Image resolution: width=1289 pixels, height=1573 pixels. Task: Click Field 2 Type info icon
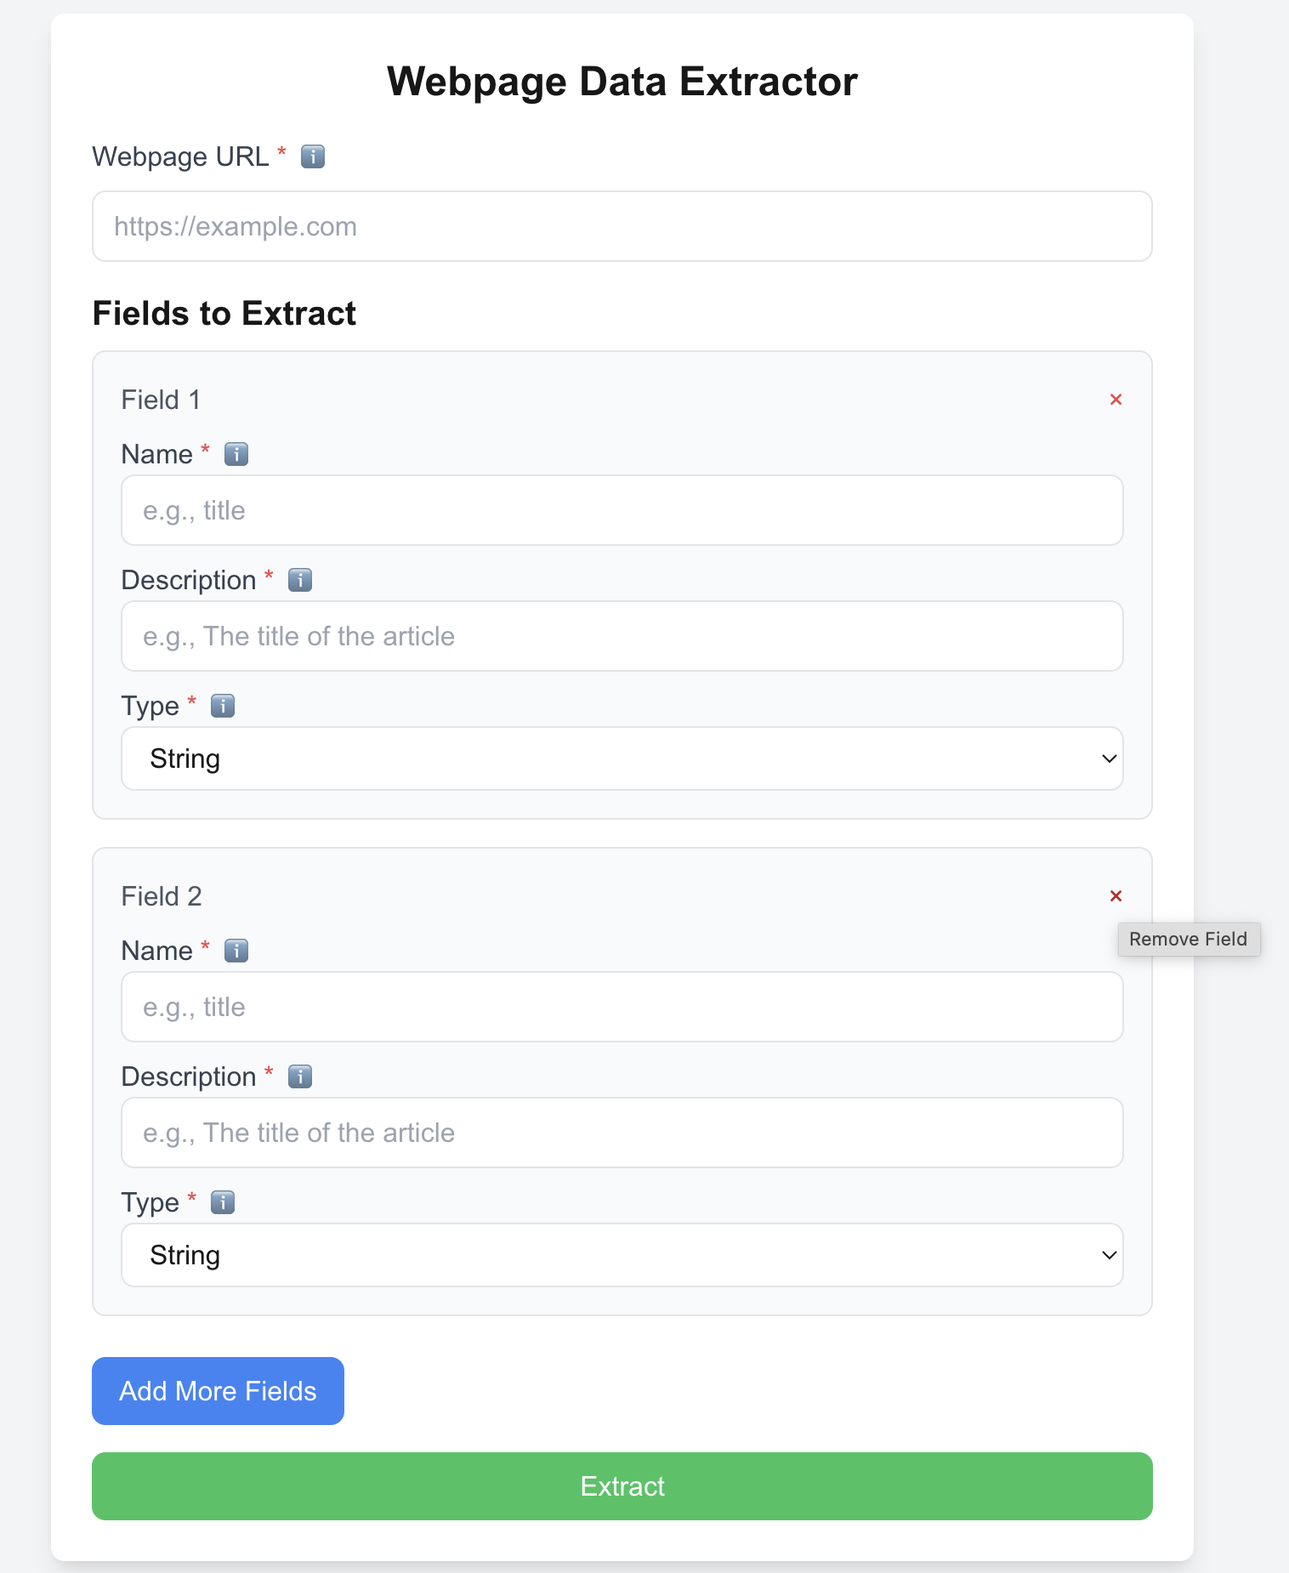coord(223,1203)
